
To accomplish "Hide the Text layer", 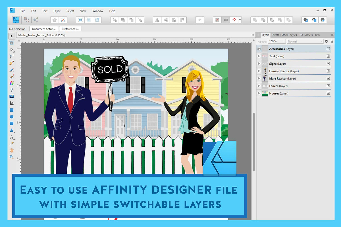I will [x=328, y=56].
